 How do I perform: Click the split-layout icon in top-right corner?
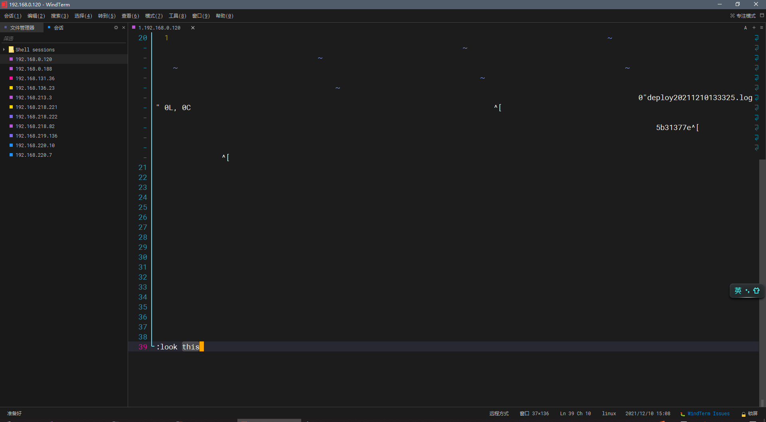[x=762, y=16]
